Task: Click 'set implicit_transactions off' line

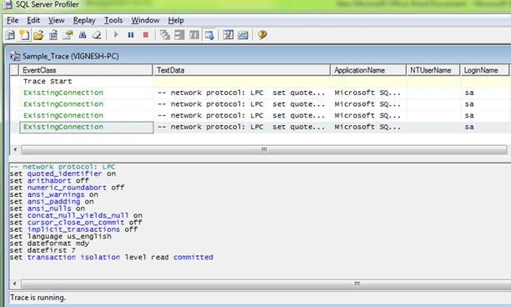Action: 73,229
